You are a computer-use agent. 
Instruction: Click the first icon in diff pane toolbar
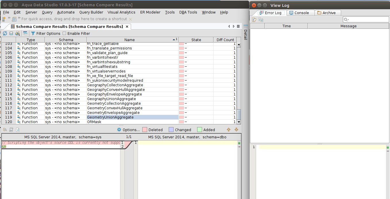(5, 130)
